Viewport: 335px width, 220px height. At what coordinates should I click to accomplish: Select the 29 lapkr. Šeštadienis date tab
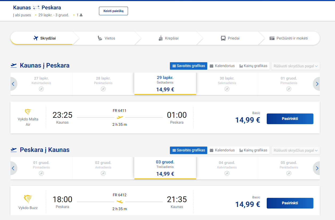[x=165, y=84]
